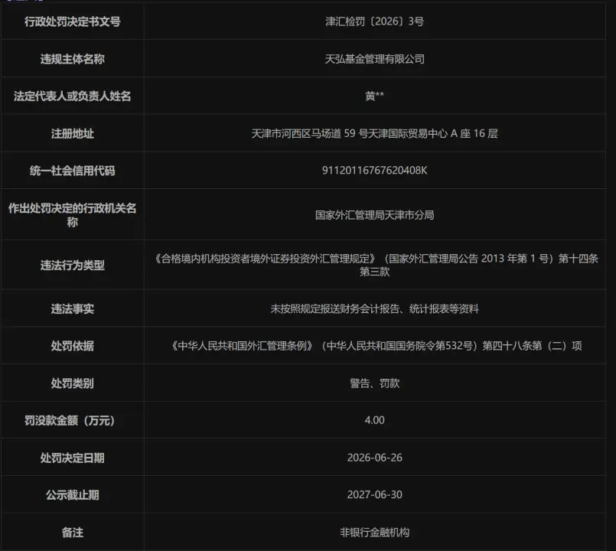Select company name 天弘基金管理有限公司
Image resolution: width=616 pixels, height=551 pixels.
tap(374, 59)
